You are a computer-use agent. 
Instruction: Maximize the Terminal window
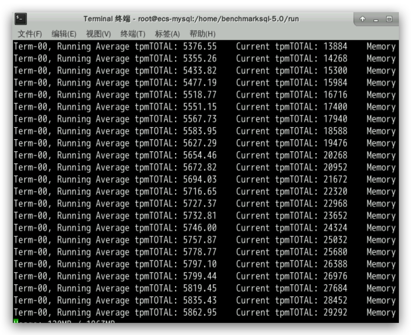coord(389,19)
